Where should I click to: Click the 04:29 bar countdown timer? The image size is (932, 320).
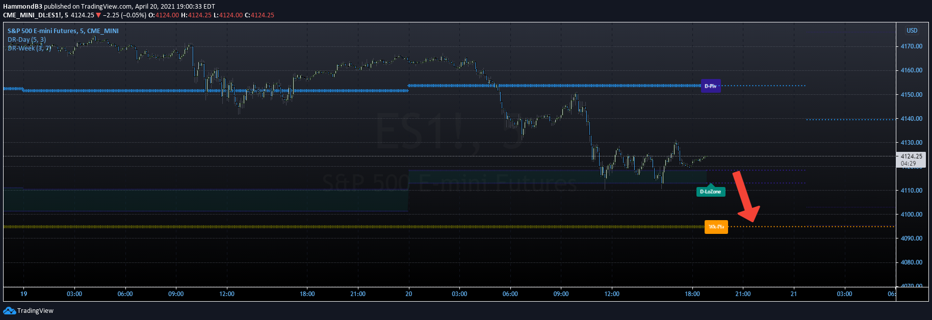tap(908, 164)
